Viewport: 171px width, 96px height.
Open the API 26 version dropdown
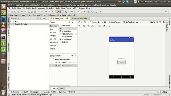(x=104, y=22)
